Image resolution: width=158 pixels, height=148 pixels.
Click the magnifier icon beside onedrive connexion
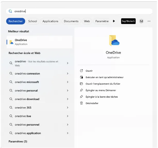(x=11, y=73)
